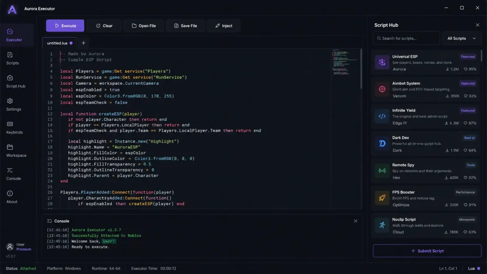Click the Dark Dex heart icon
Image resolution: width=487 pixels, height=274 pixels.
click(x=465, y=150)
